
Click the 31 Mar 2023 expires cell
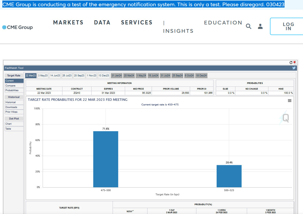[108, 93]
